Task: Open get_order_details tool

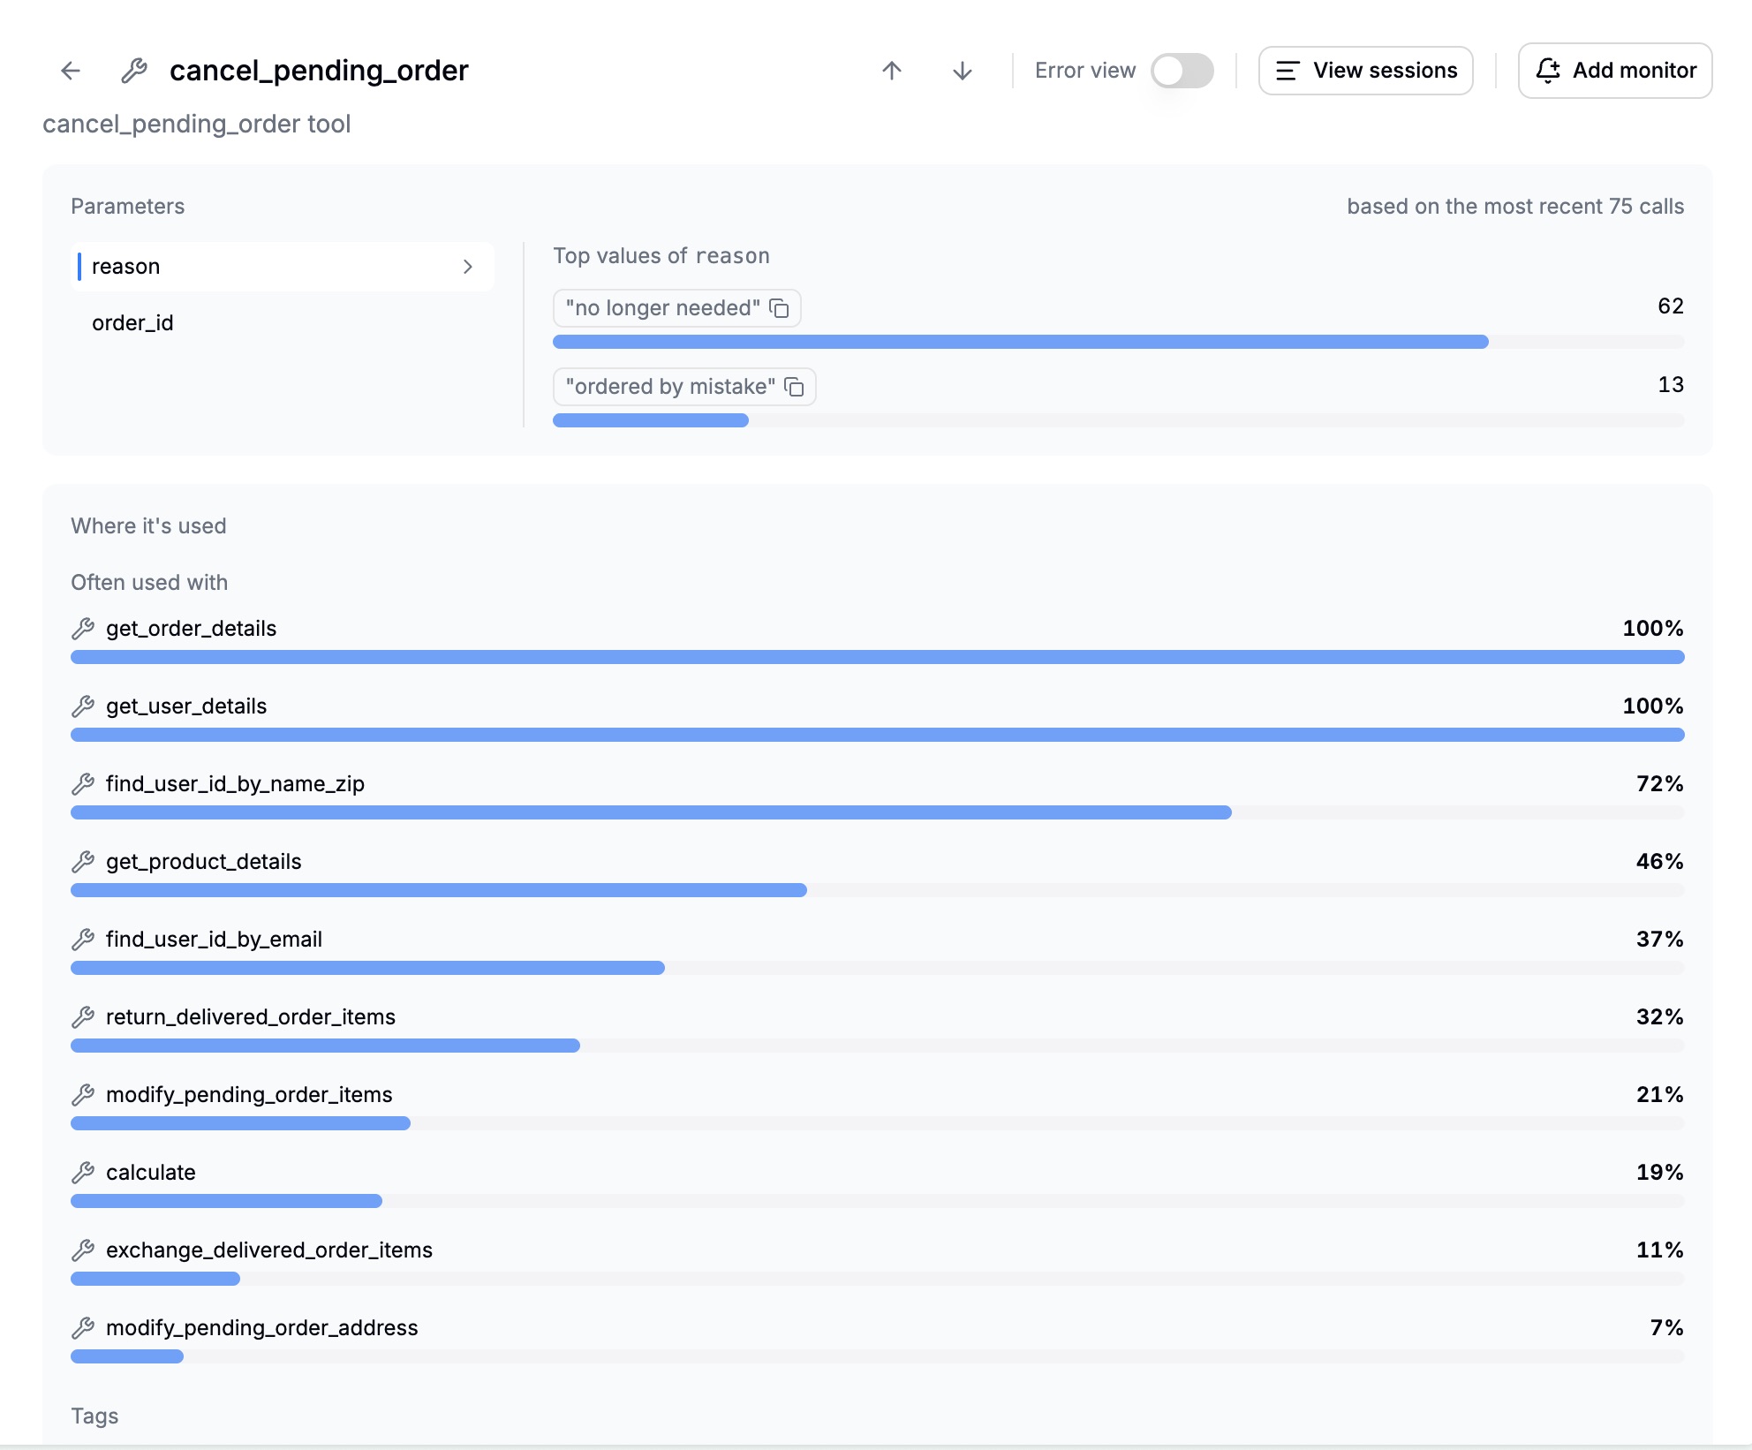Action: click(191, 629)
